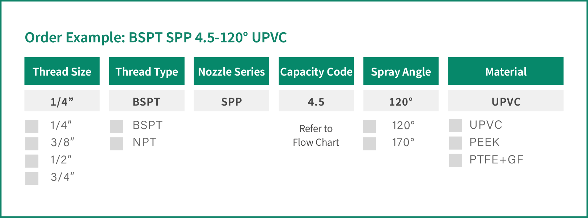Choose the PTFE+GF material checkbox
This screenshot has width=588, height=218.
456,160
